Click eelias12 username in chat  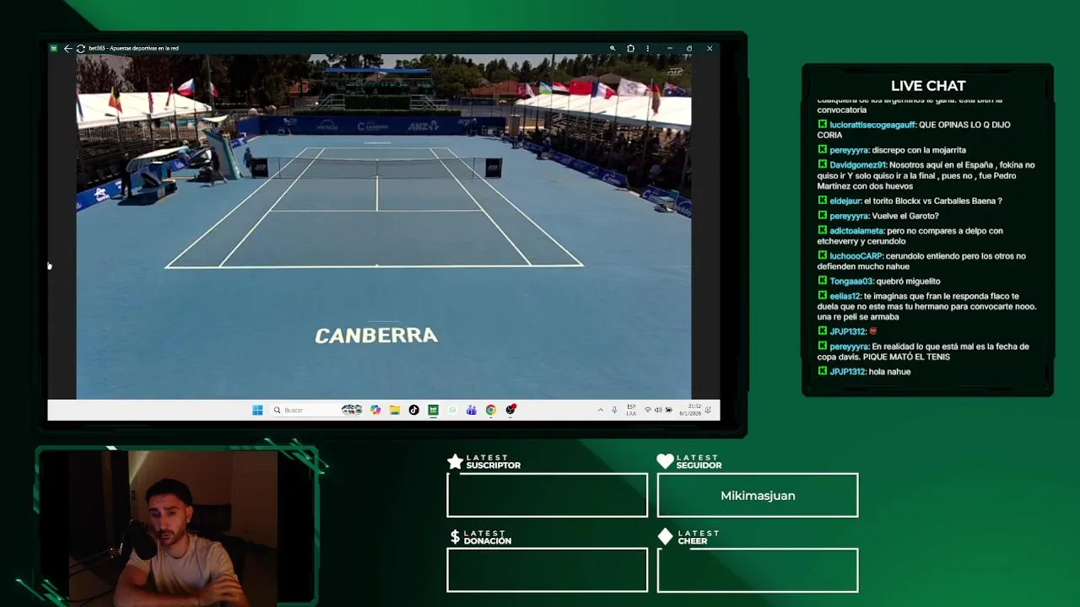point(845,297)
